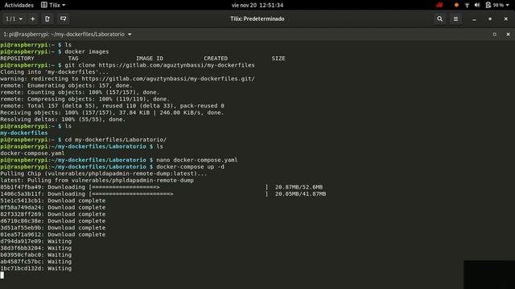Click the terminal cursor block
Viewport: 515px width, 289px height.
point(2,275)
